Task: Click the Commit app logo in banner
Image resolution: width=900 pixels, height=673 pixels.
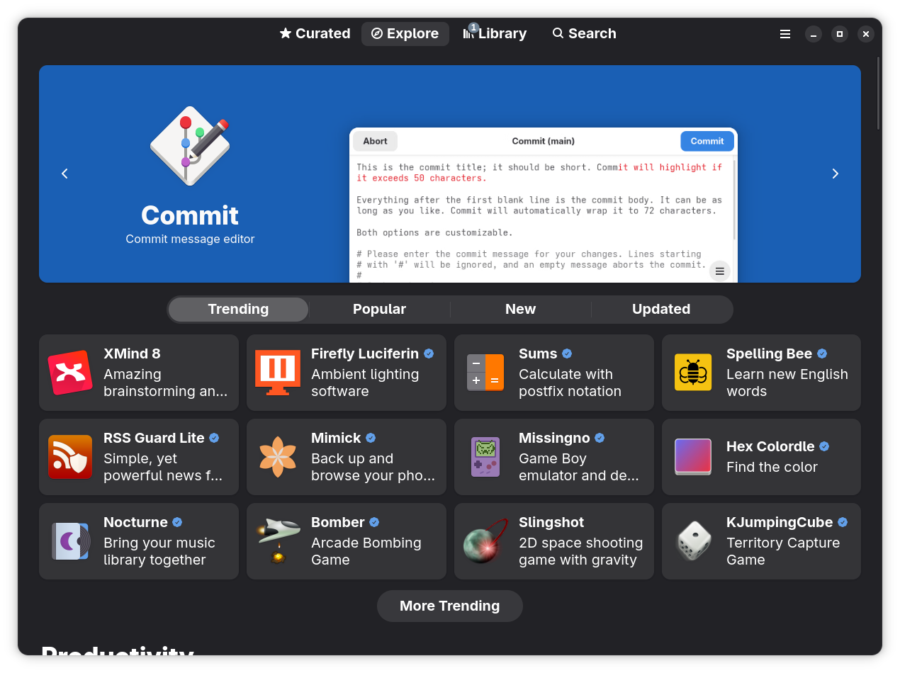Action: pyautogui.click(x=190, y=147)
